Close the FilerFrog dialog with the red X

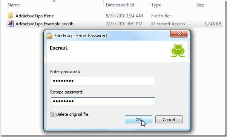179,34
